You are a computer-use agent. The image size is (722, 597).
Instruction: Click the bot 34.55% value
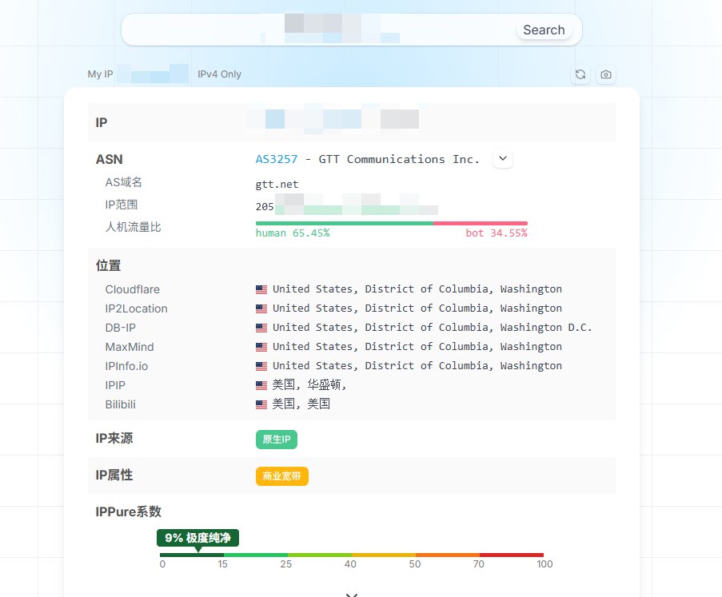[496, 233]
